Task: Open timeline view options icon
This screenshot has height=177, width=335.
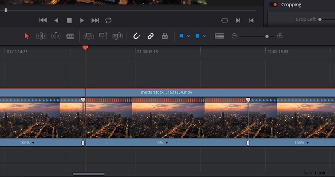Action: coord(220,36)
